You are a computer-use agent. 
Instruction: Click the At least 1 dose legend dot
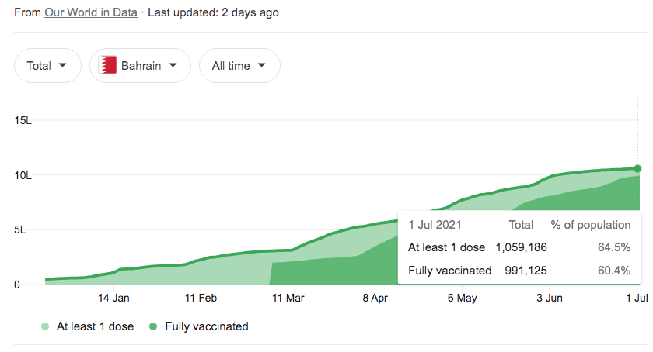pos(46,327)
